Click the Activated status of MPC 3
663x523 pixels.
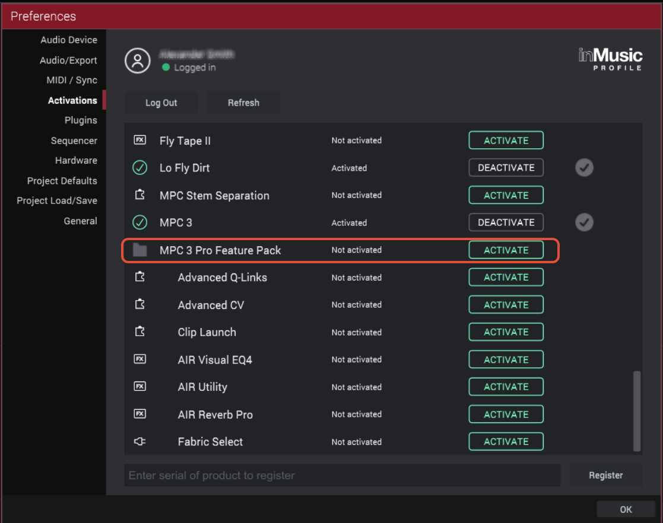pyautogui.click(x=349, y=222)
